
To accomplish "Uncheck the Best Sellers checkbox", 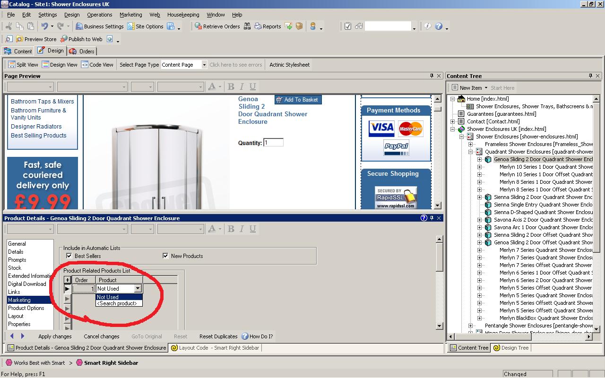I will (69, 256).
